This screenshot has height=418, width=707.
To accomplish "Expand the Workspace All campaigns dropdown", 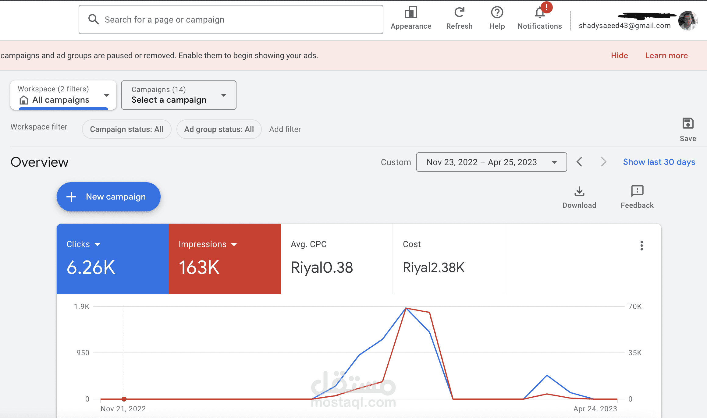I will (63, 95).
